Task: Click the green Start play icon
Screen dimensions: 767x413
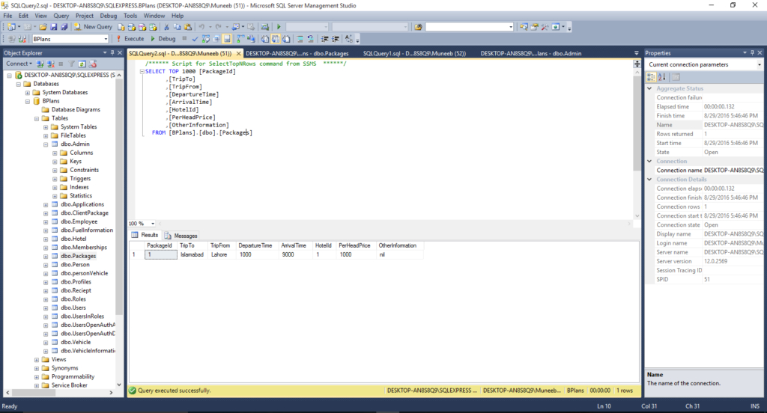Action: pyautogui.click(x=279, y=27)
